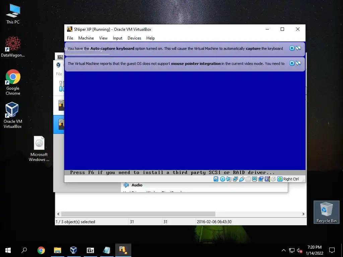
Task: Open the Devices menu
Action: click(134, 38)
